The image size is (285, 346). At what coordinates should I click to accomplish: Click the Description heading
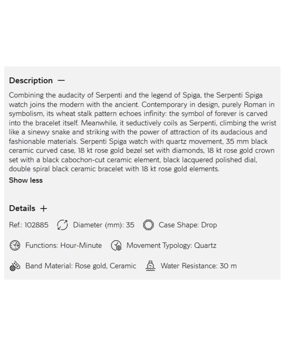pyautogui.click(x=31, y=81)
